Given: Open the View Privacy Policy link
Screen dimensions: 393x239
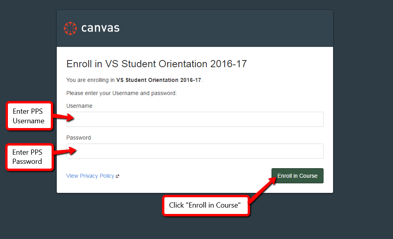Looking at the screenshot, I should click(90, 176).
